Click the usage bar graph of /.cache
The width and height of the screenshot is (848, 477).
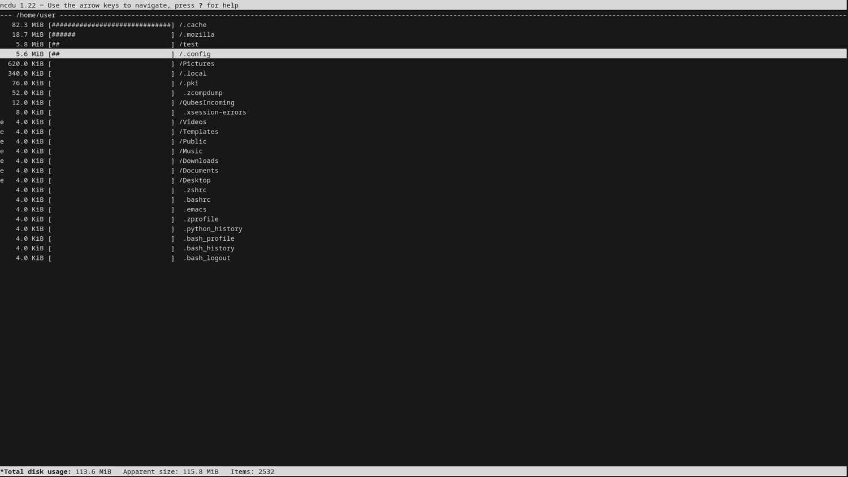coord(111,25)
